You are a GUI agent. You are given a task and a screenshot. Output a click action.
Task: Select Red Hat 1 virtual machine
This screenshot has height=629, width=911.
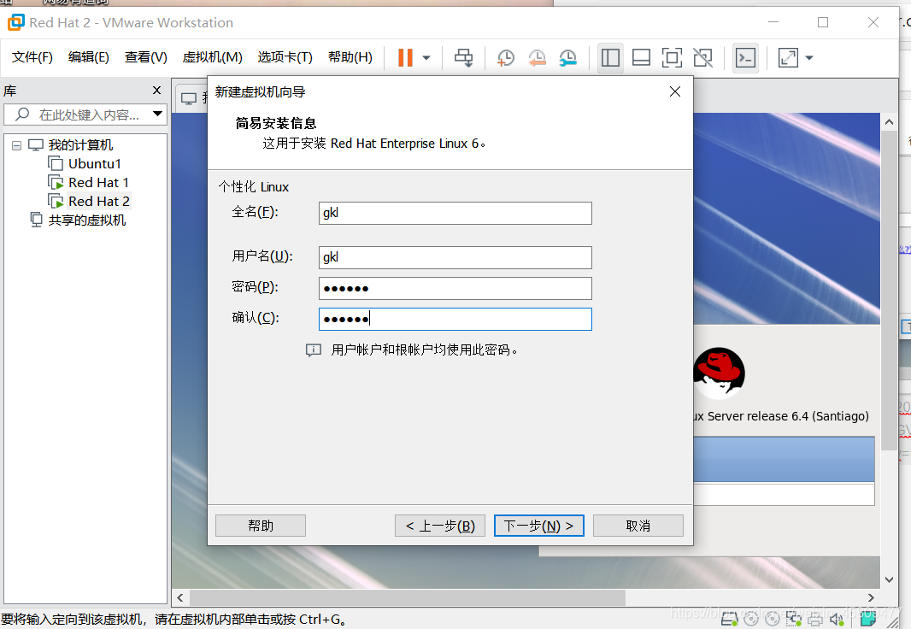(x=98, y=182)
